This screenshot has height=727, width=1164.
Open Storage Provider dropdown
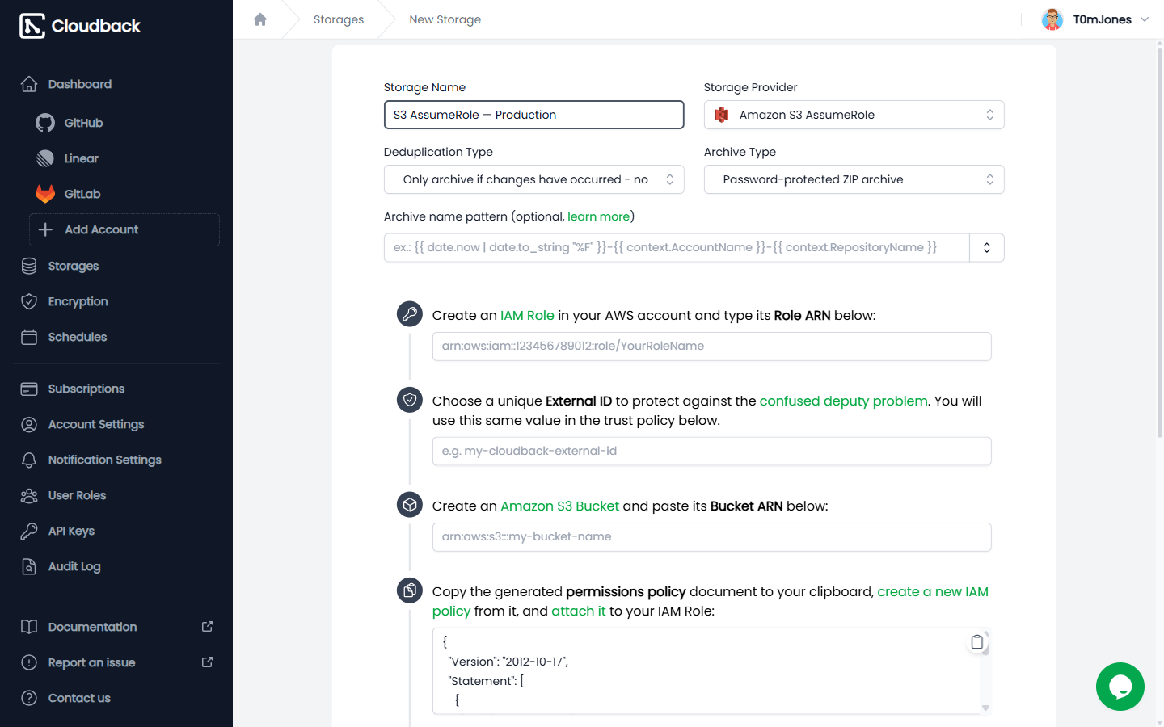[x=854, y=115]
